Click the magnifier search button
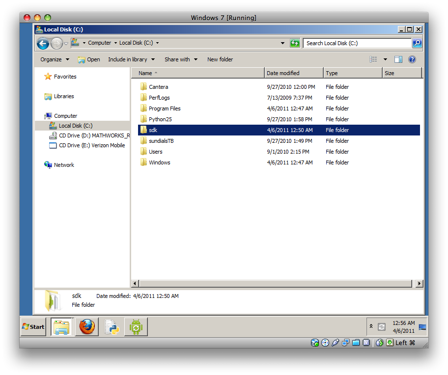This screenshot has width=448, height=375. click(417, 43)
